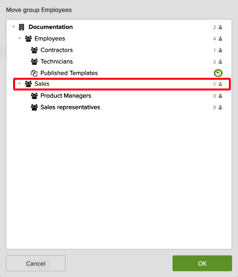The height and width of the screenshot is (277, 238).
Task: Click the Documentation building icon
Action: tap(21, 27)
